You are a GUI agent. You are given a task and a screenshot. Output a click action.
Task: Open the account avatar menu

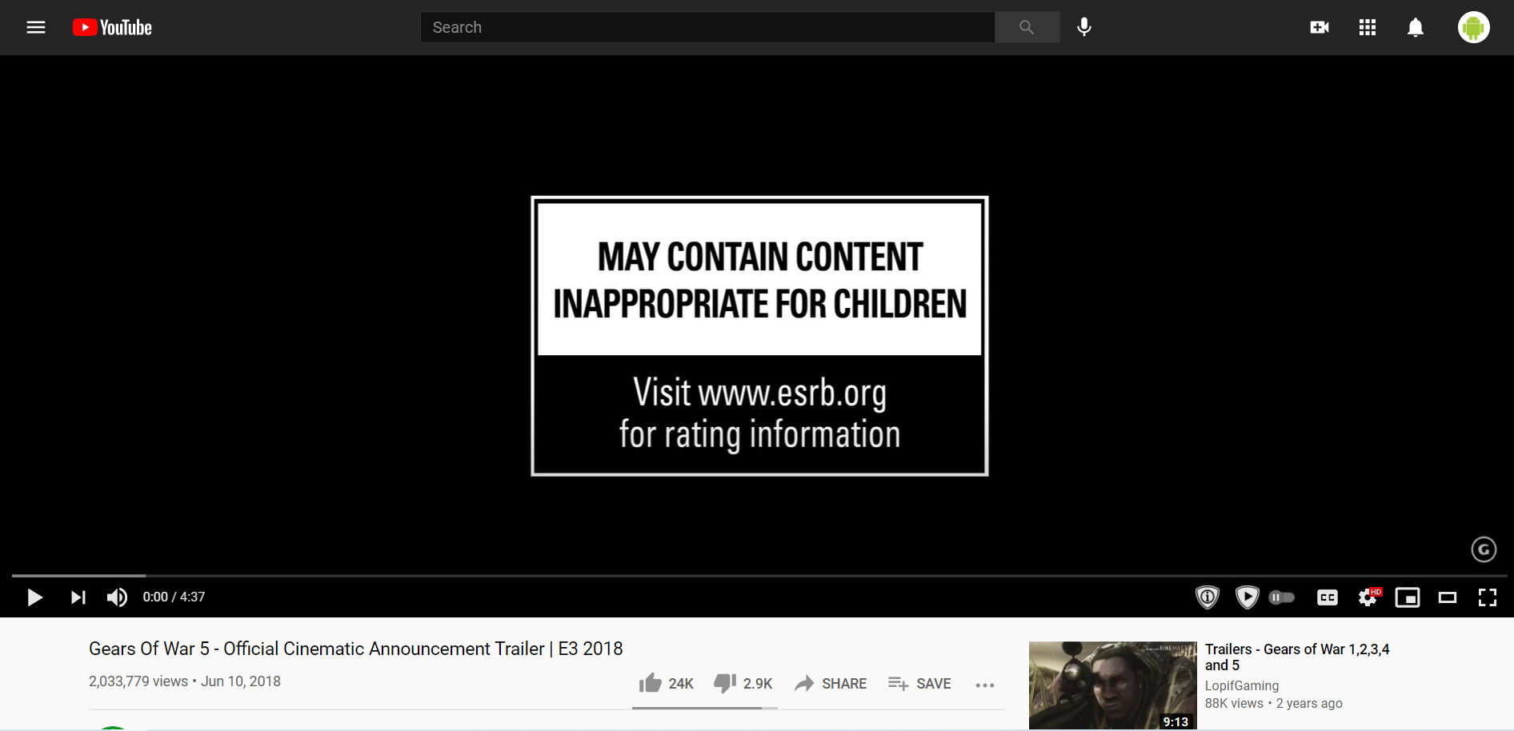tap(1473, 27)
